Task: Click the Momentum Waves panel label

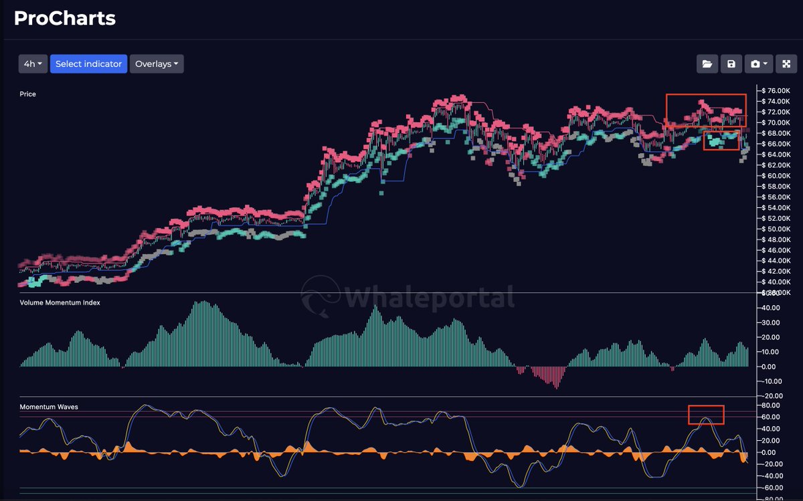Action: [49, 406]
